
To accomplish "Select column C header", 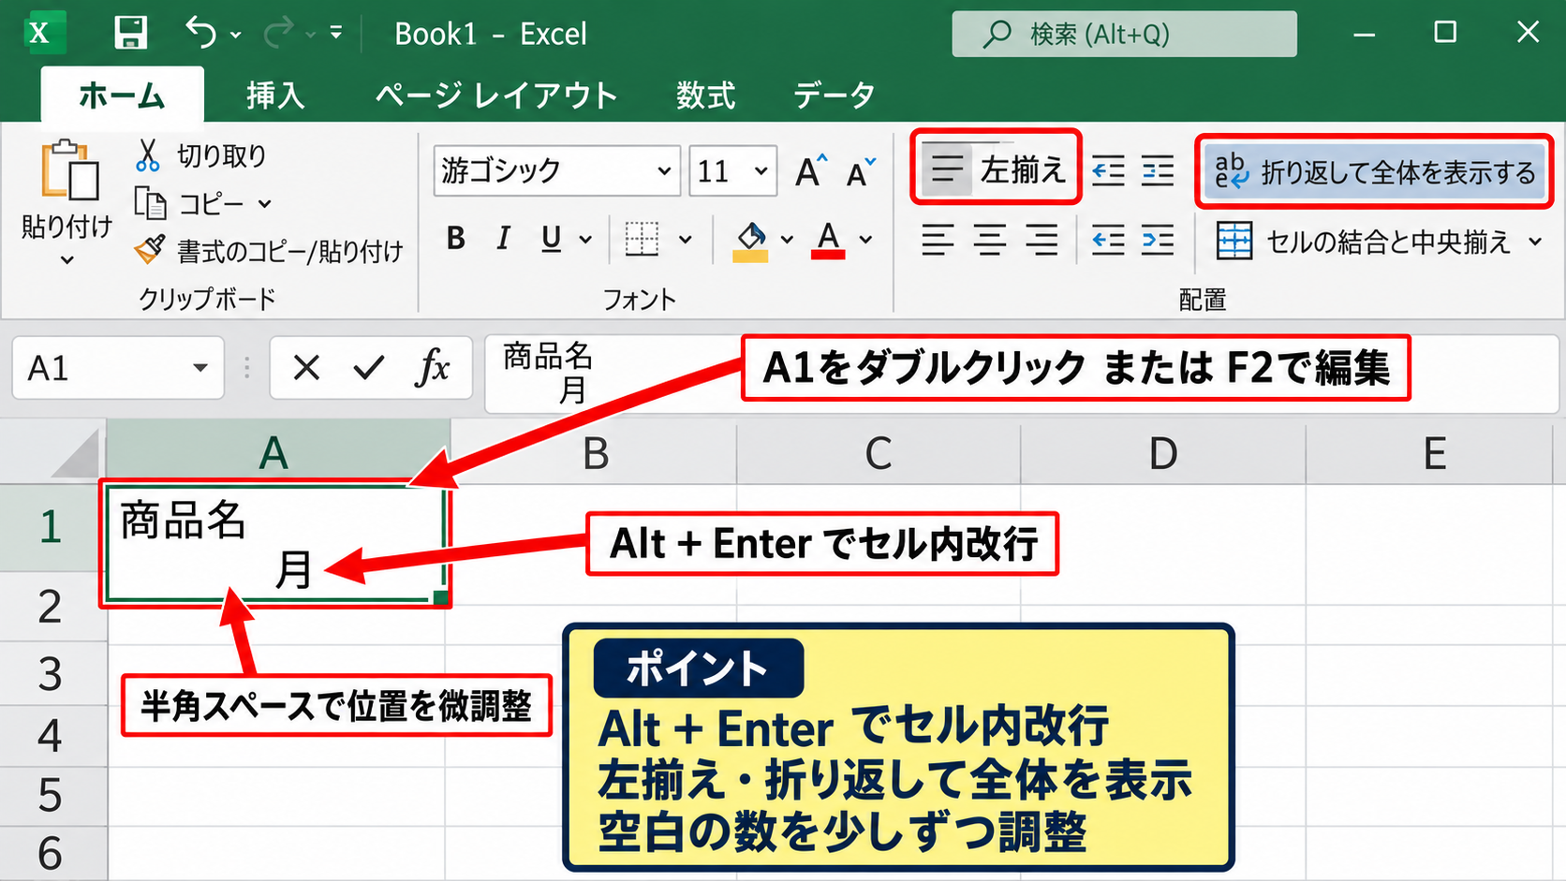I will pyautogui.click(x=879, y=452).
